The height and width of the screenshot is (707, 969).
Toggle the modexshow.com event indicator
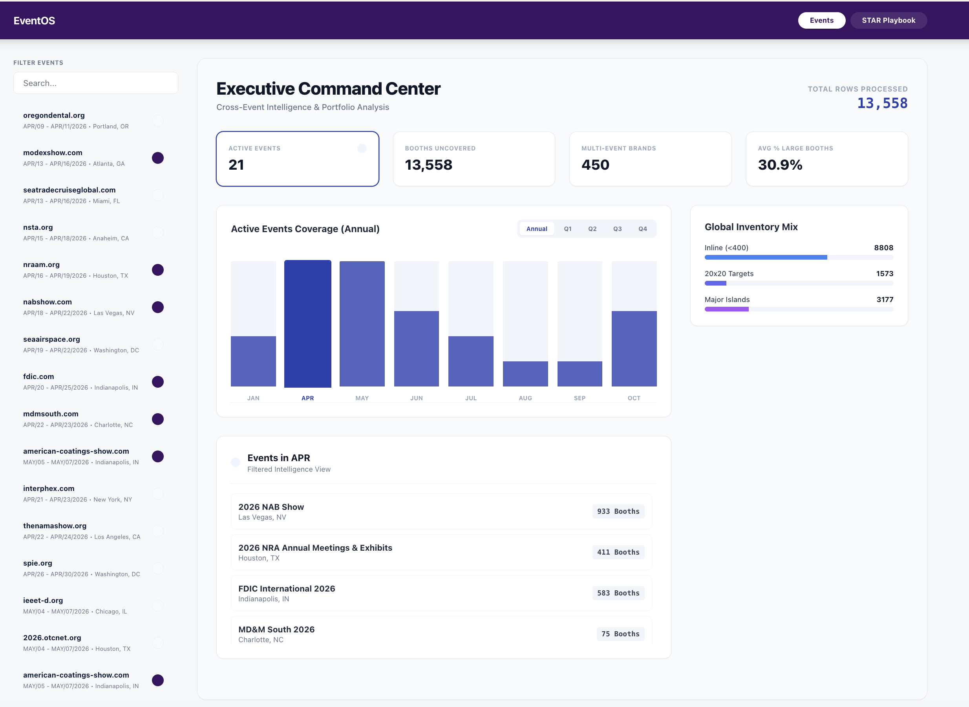158,158
